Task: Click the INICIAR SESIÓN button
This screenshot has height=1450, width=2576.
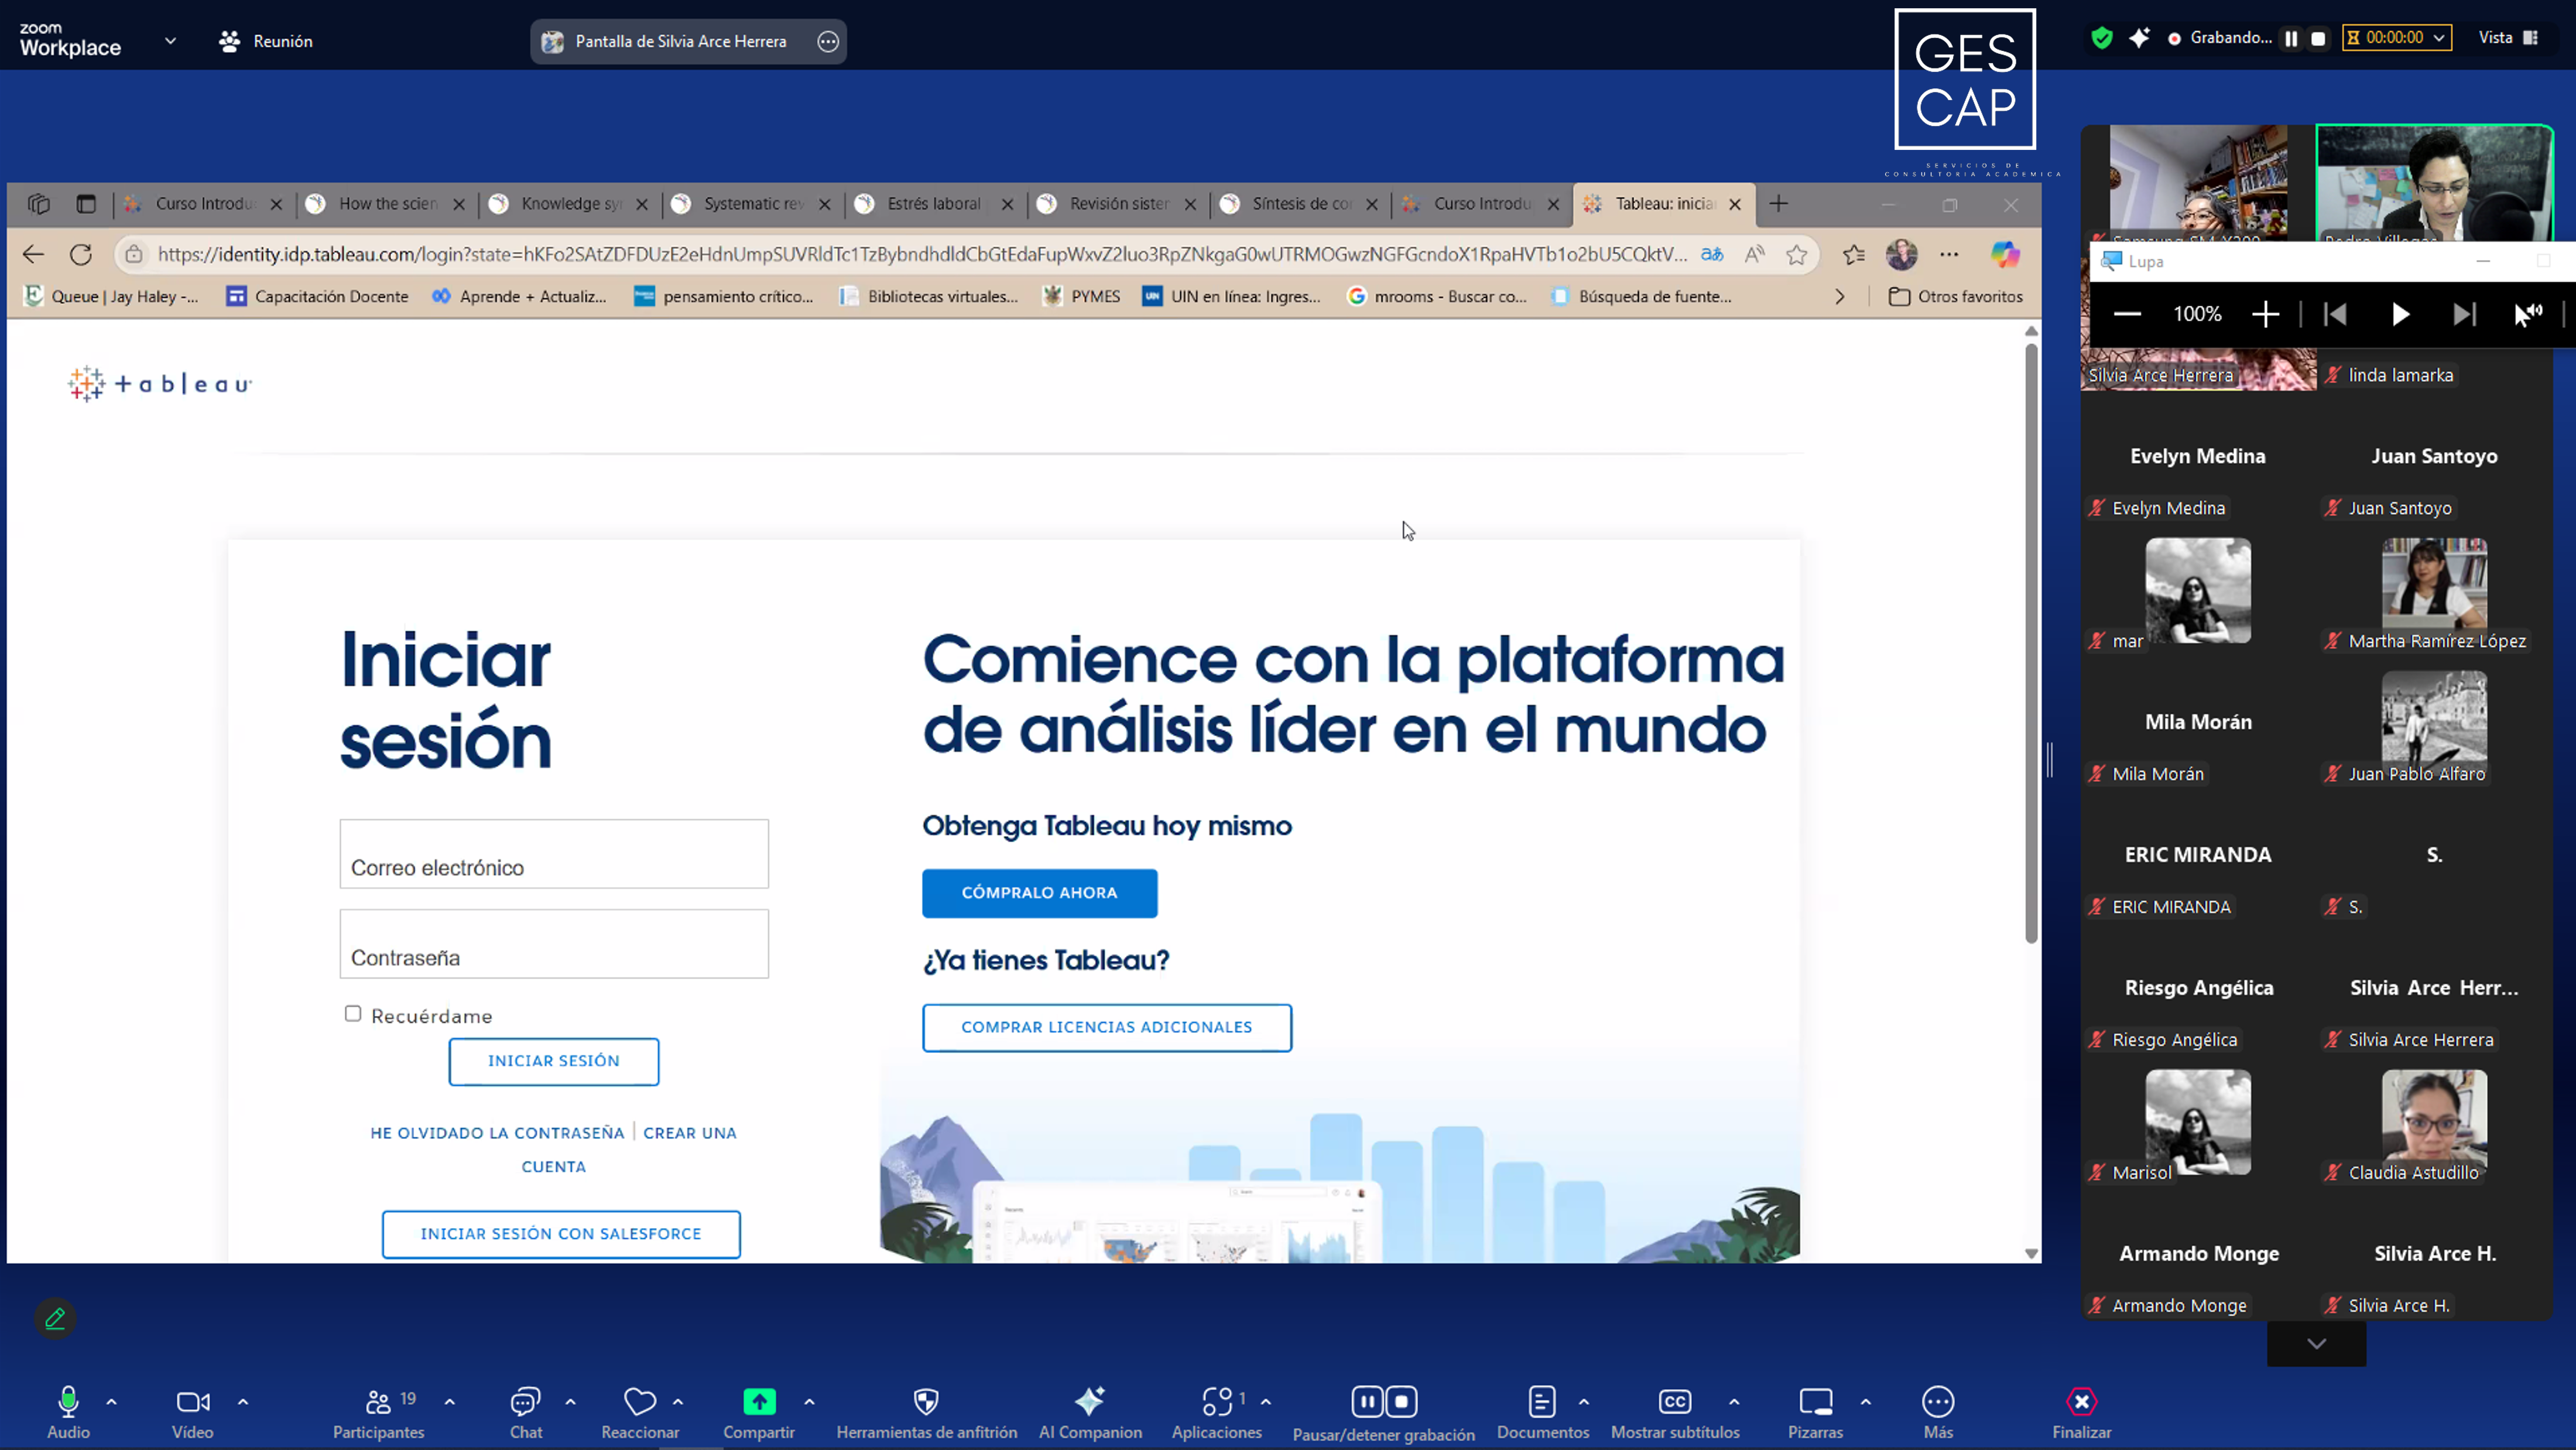Action: [554, 1061]
